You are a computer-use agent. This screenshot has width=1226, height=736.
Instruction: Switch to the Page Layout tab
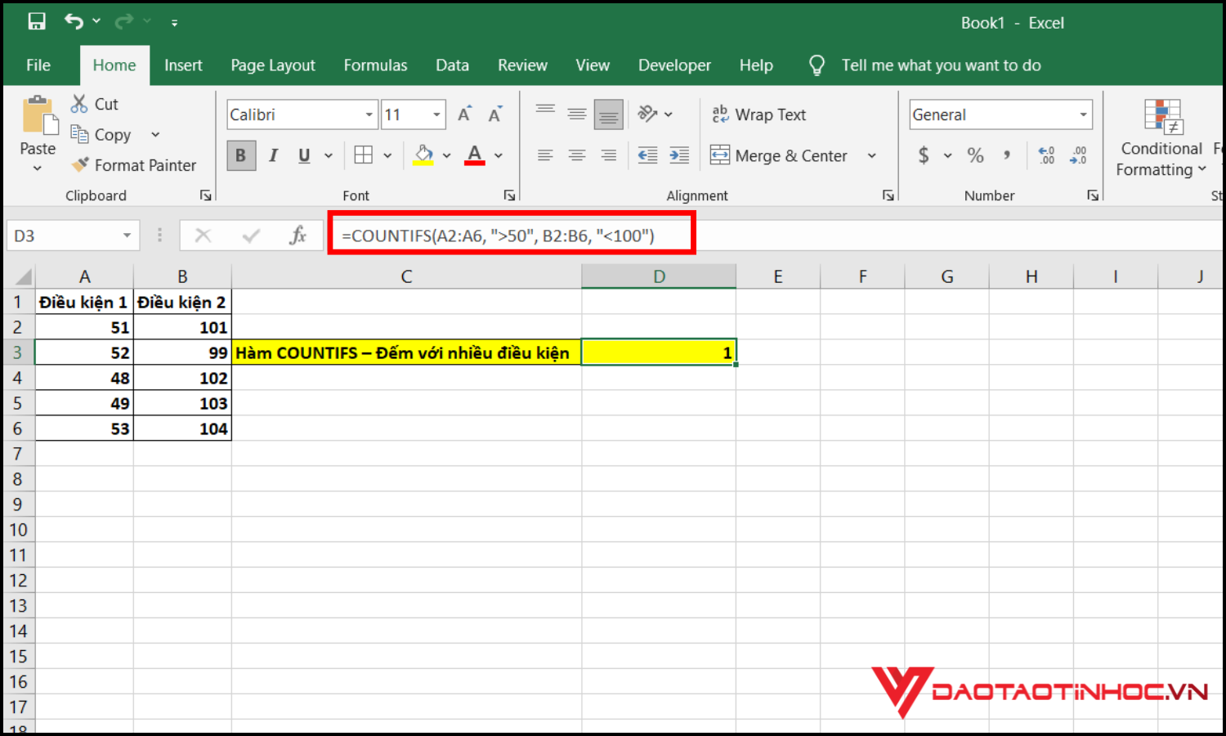[272, 65]
